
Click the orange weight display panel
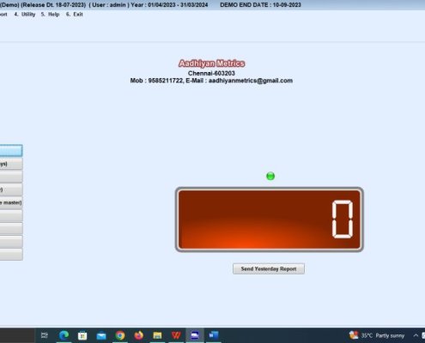[270, 220]
